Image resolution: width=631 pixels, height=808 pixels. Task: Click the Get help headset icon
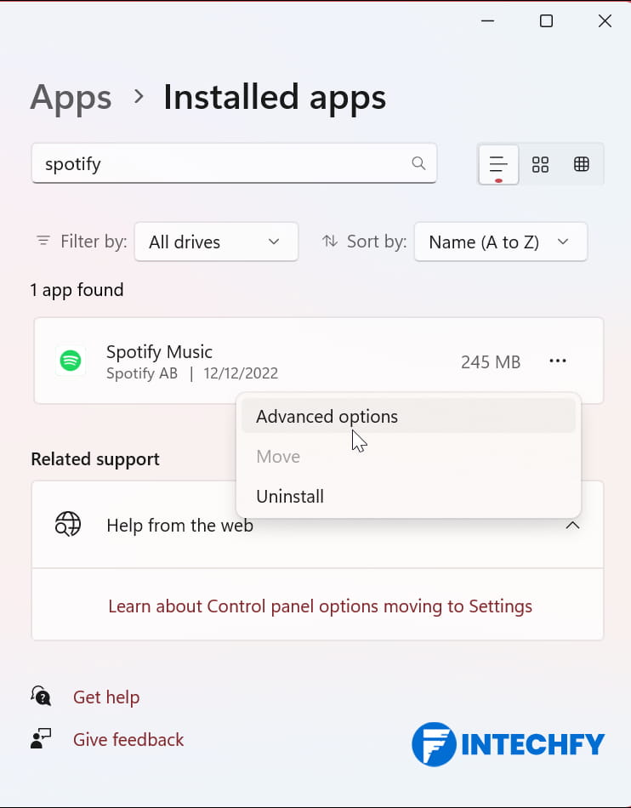41,697
